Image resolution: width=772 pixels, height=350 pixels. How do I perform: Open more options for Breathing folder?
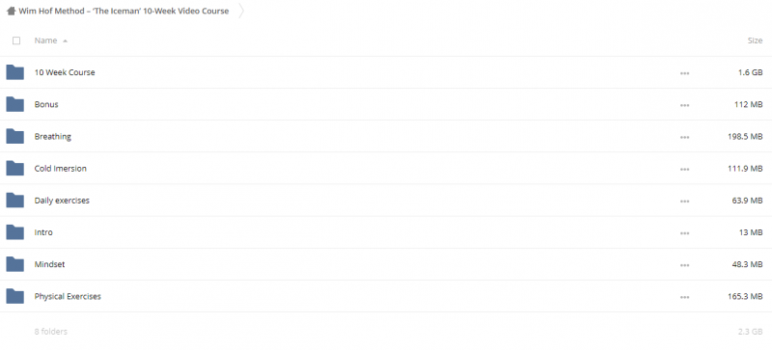click(684, 137)
